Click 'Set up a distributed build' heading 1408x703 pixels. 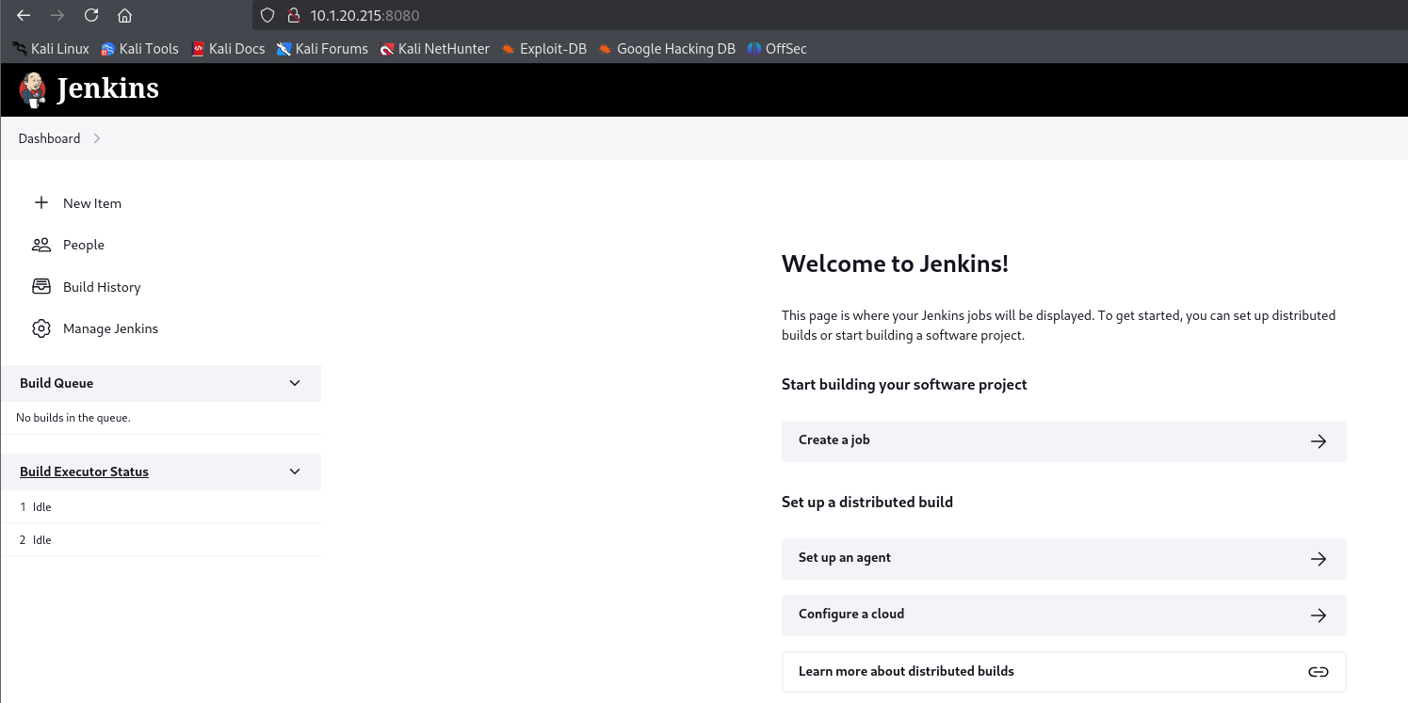click(867, 502)
